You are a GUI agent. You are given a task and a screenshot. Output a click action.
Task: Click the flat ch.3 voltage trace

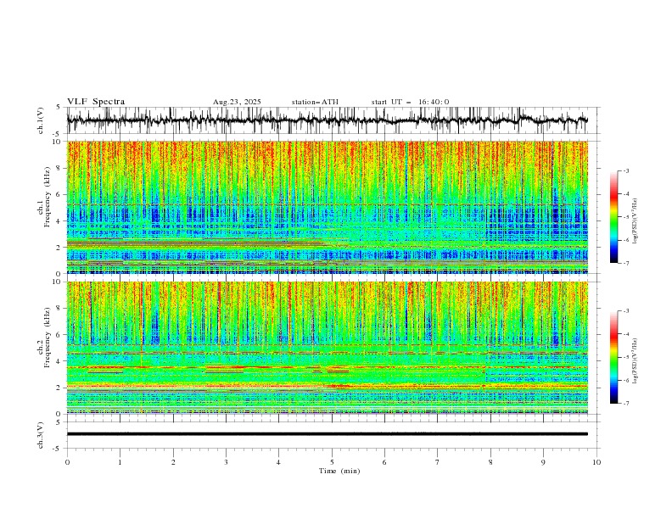click(x=328, y=434)
